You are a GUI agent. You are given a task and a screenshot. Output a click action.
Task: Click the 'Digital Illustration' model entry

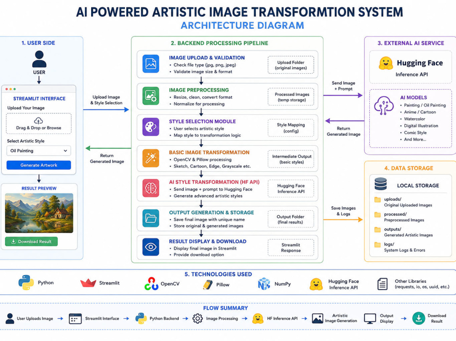click(x=421, y=126)
